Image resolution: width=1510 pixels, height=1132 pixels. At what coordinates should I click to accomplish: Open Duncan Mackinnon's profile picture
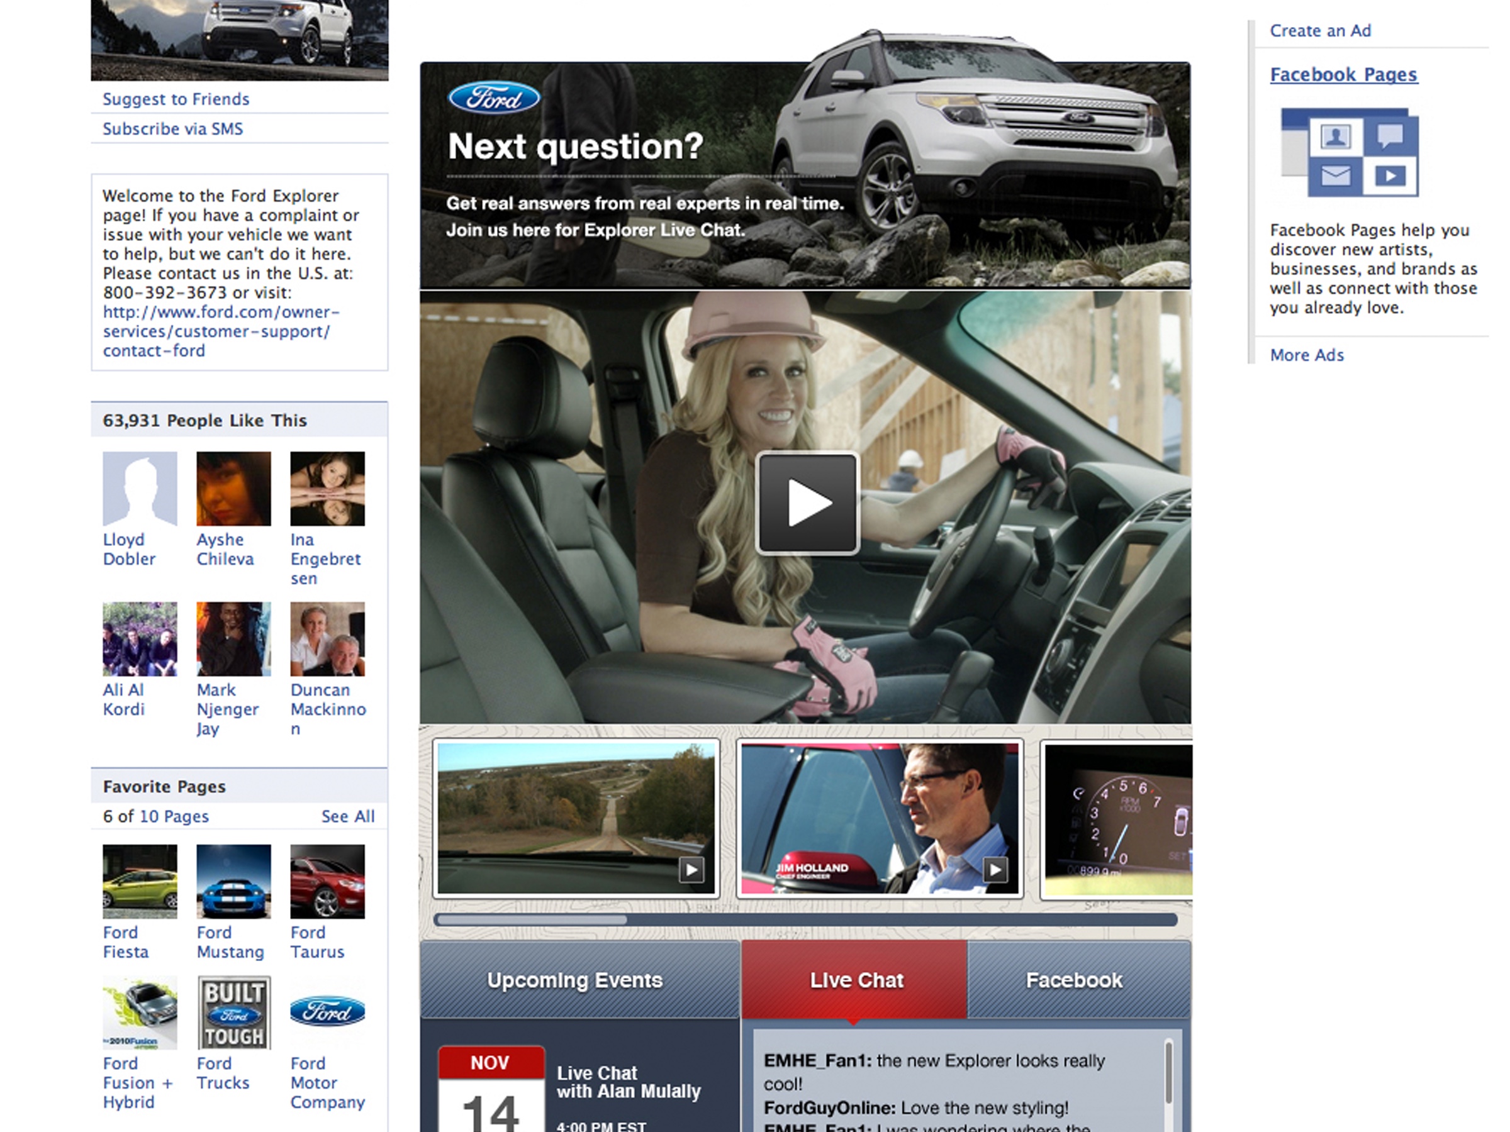pos(328,639)
